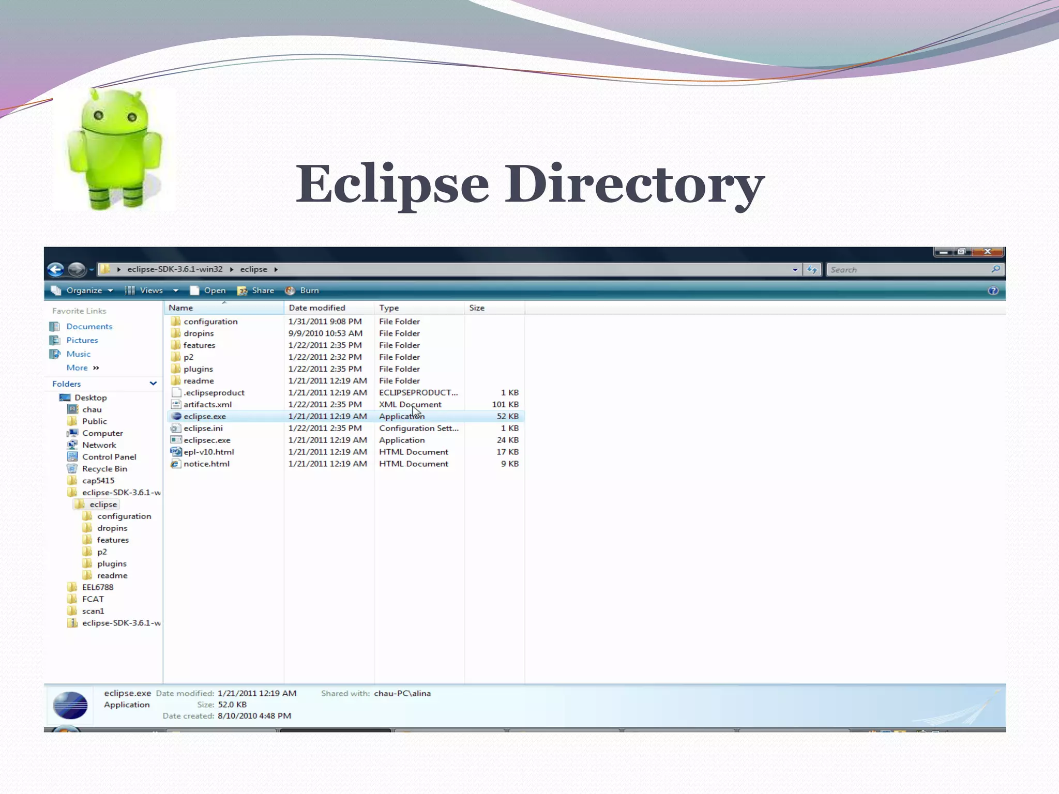This screenshot has height=794, width=1059.
Task: Select eclipse folder in folder tree
Action: pyautogui.click(x=103, y=505)
